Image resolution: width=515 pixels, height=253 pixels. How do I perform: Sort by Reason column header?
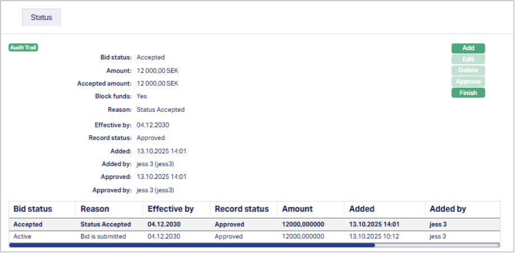tap(94, 209)
